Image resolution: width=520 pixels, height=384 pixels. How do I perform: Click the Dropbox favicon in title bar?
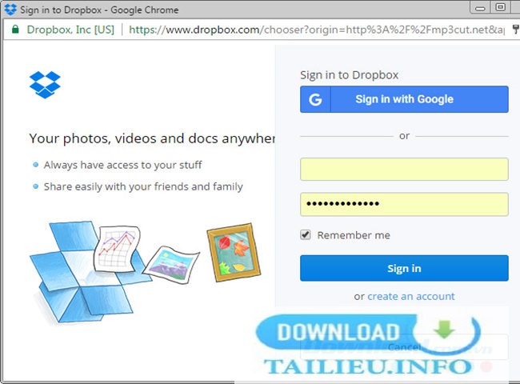[x=10, y=10]
